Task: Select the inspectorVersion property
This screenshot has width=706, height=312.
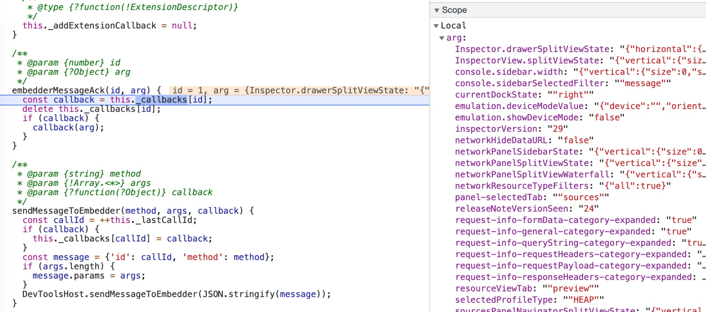Action: click(496, 129)
